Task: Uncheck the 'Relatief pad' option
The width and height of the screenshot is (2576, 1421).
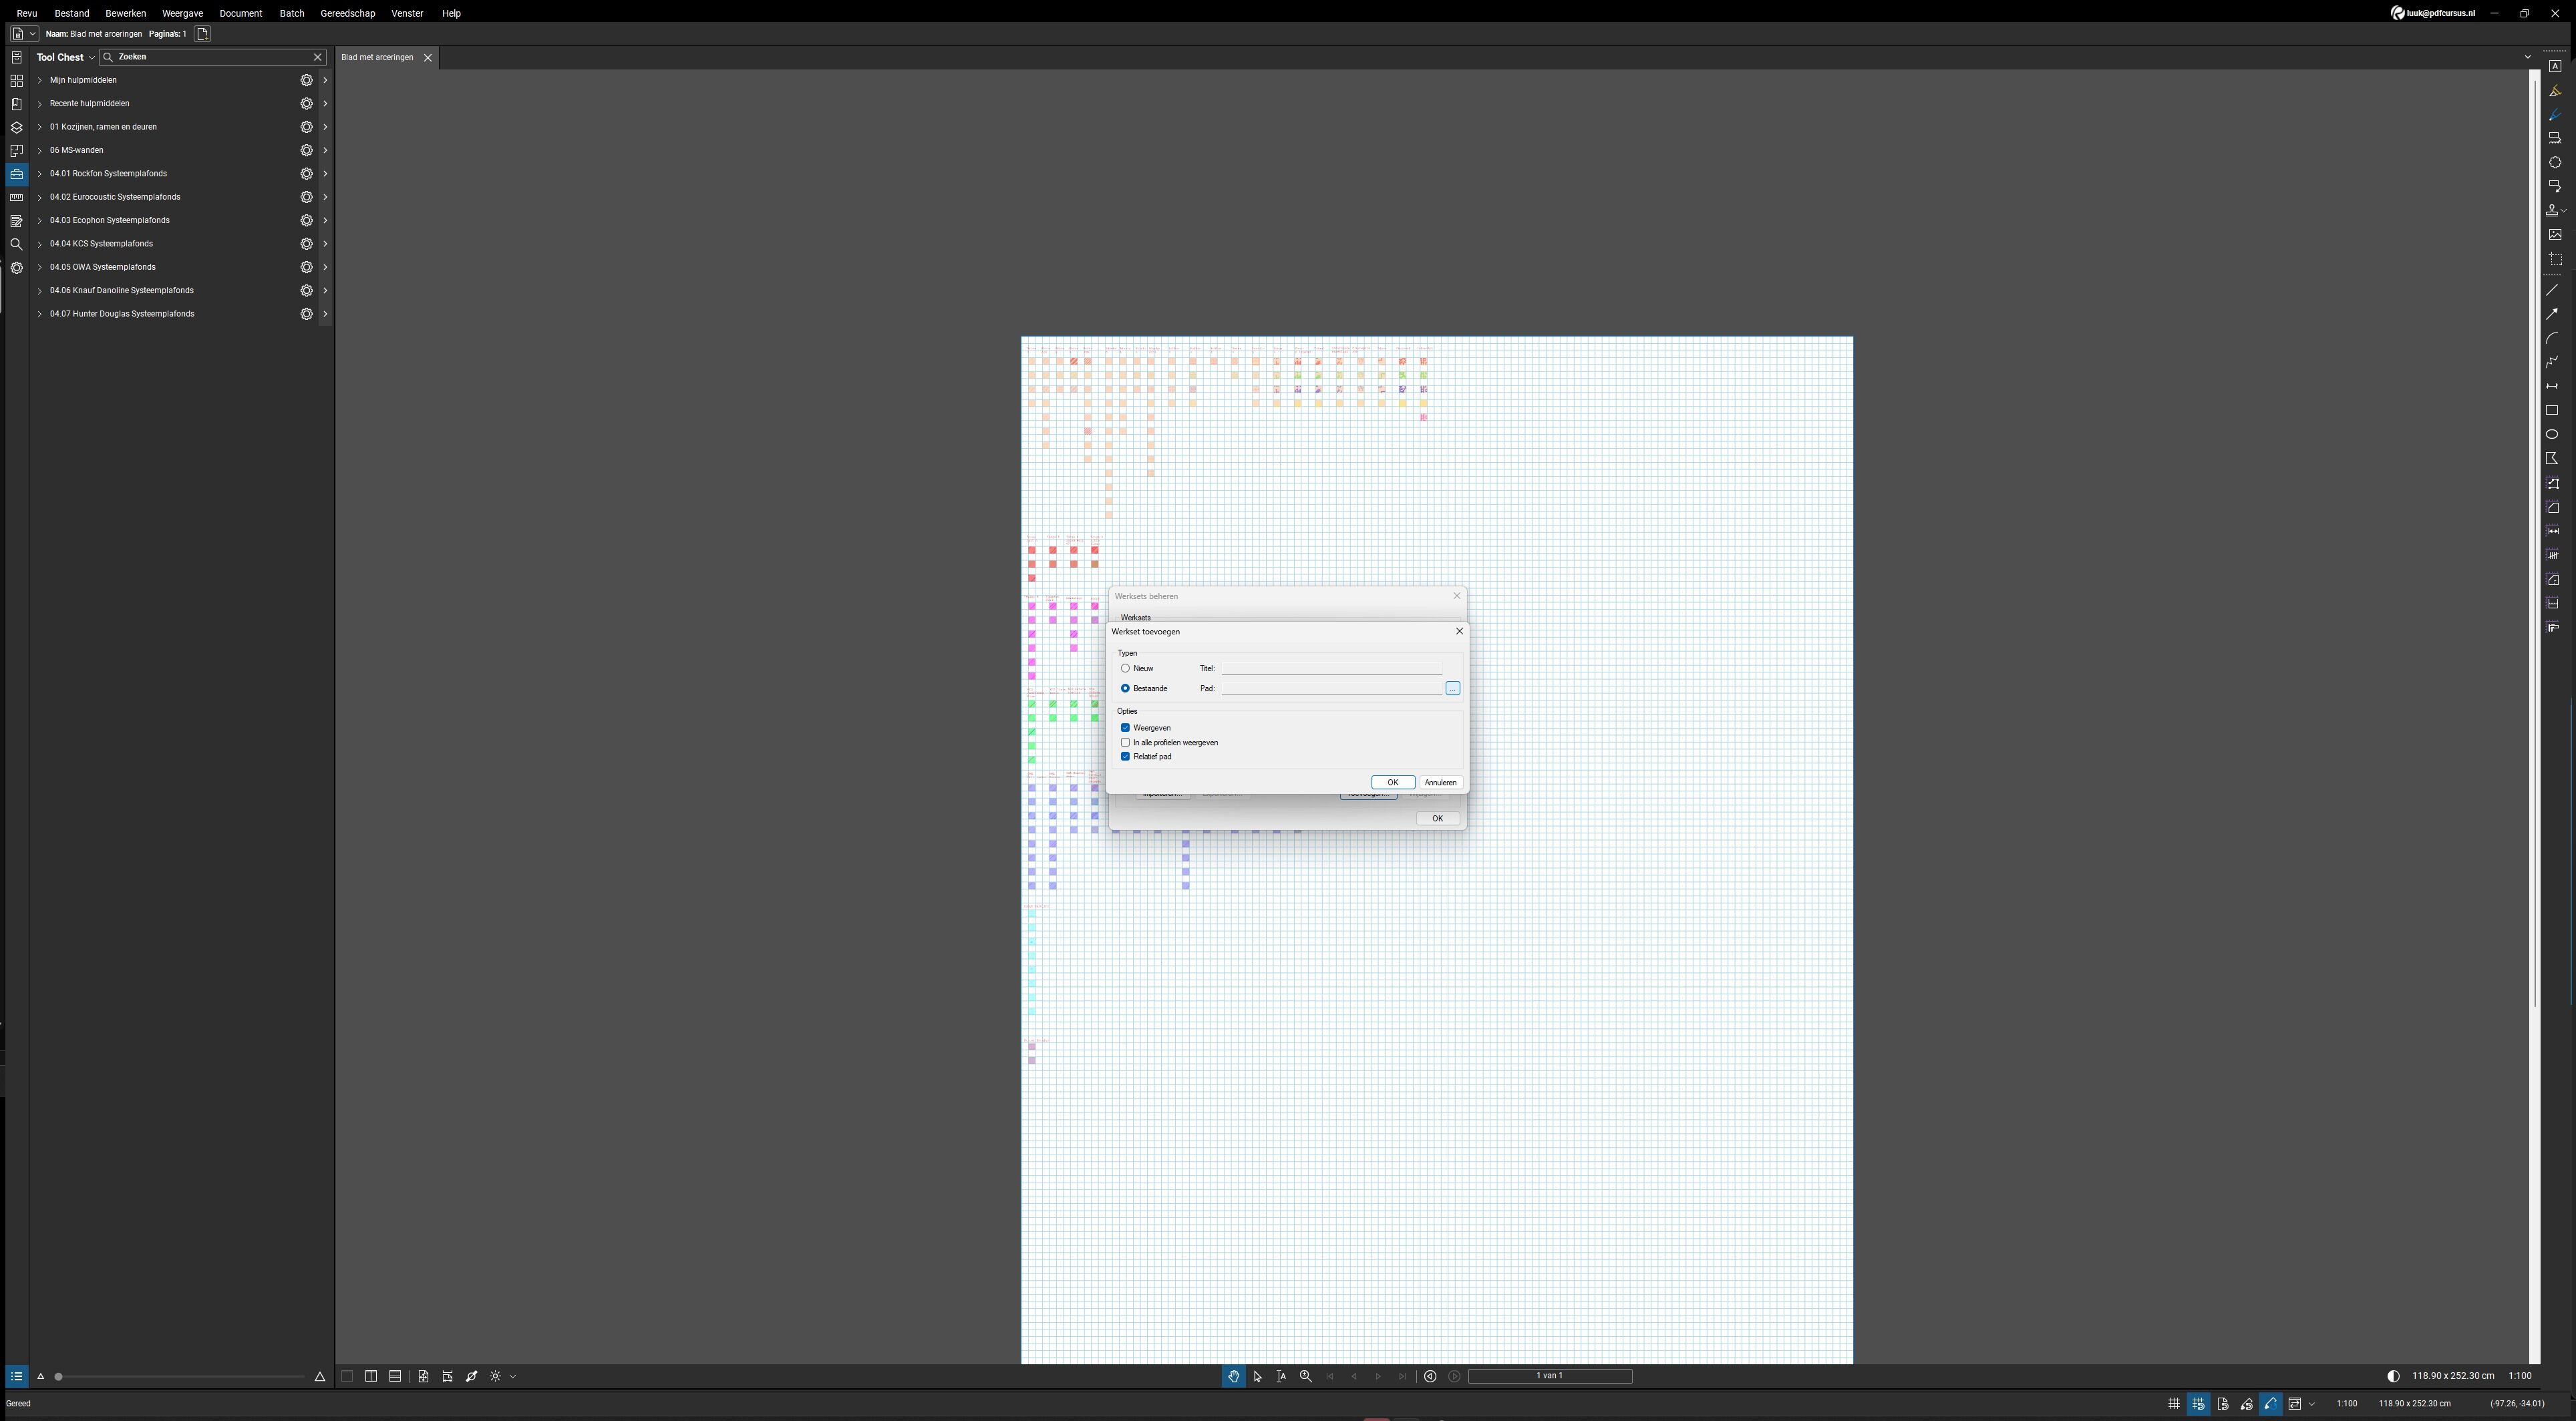Action: (x=1125, y=757)
